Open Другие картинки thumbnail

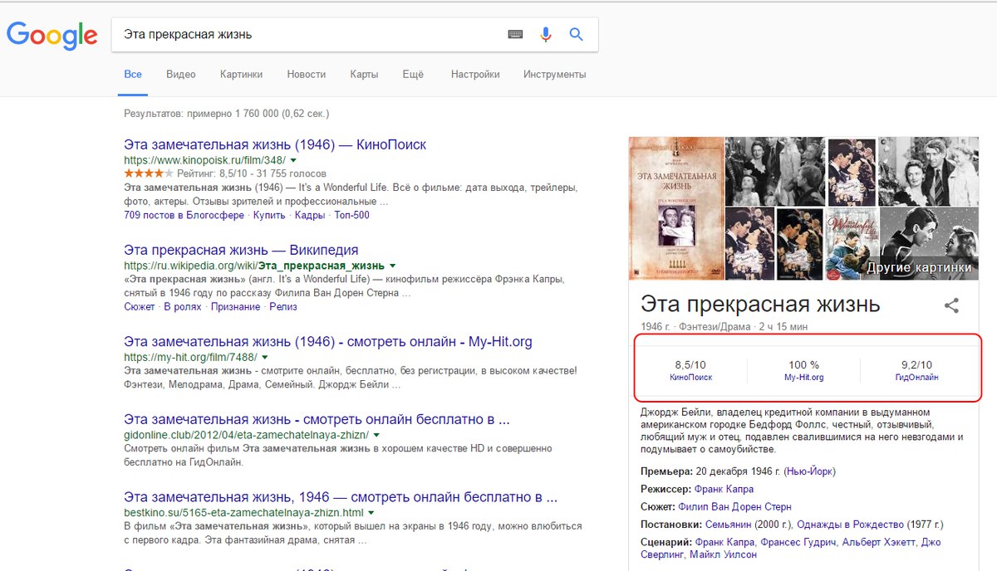[928, 243]
